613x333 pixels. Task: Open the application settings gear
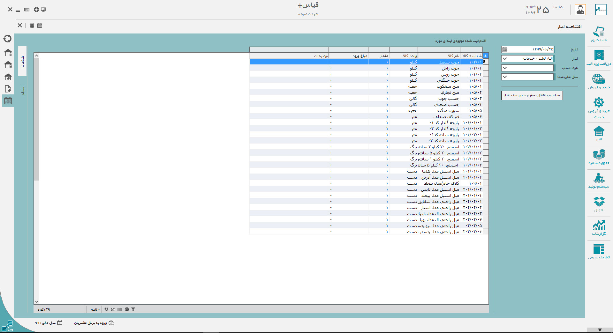36,10
